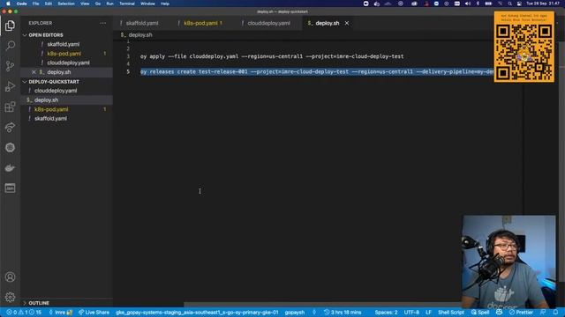Switch to the clouddeploy.yaml tab

[x=268, y=23]
